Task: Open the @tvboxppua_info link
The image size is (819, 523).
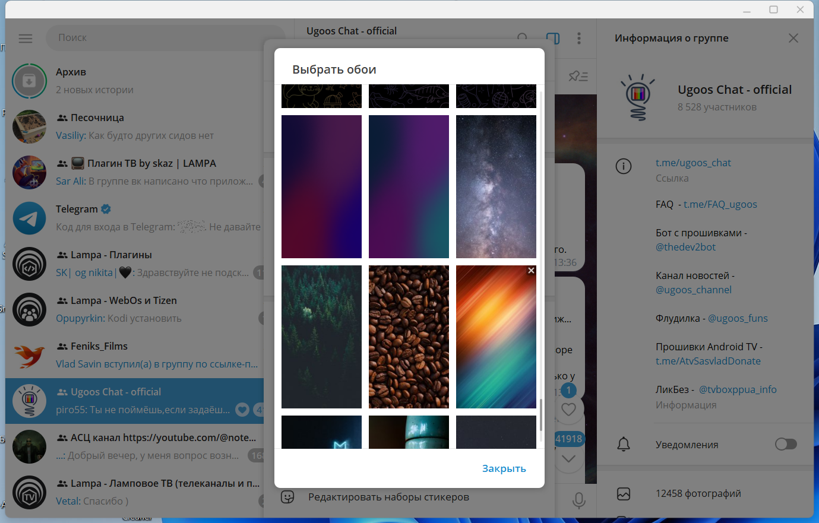Action: coord(738,389)
